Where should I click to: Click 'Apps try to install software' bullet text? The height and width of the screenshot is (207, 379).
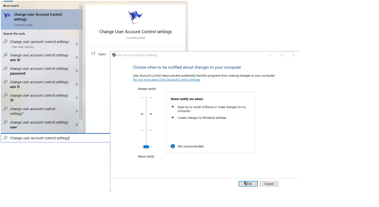pyautogui.click(x=211, y=109)
